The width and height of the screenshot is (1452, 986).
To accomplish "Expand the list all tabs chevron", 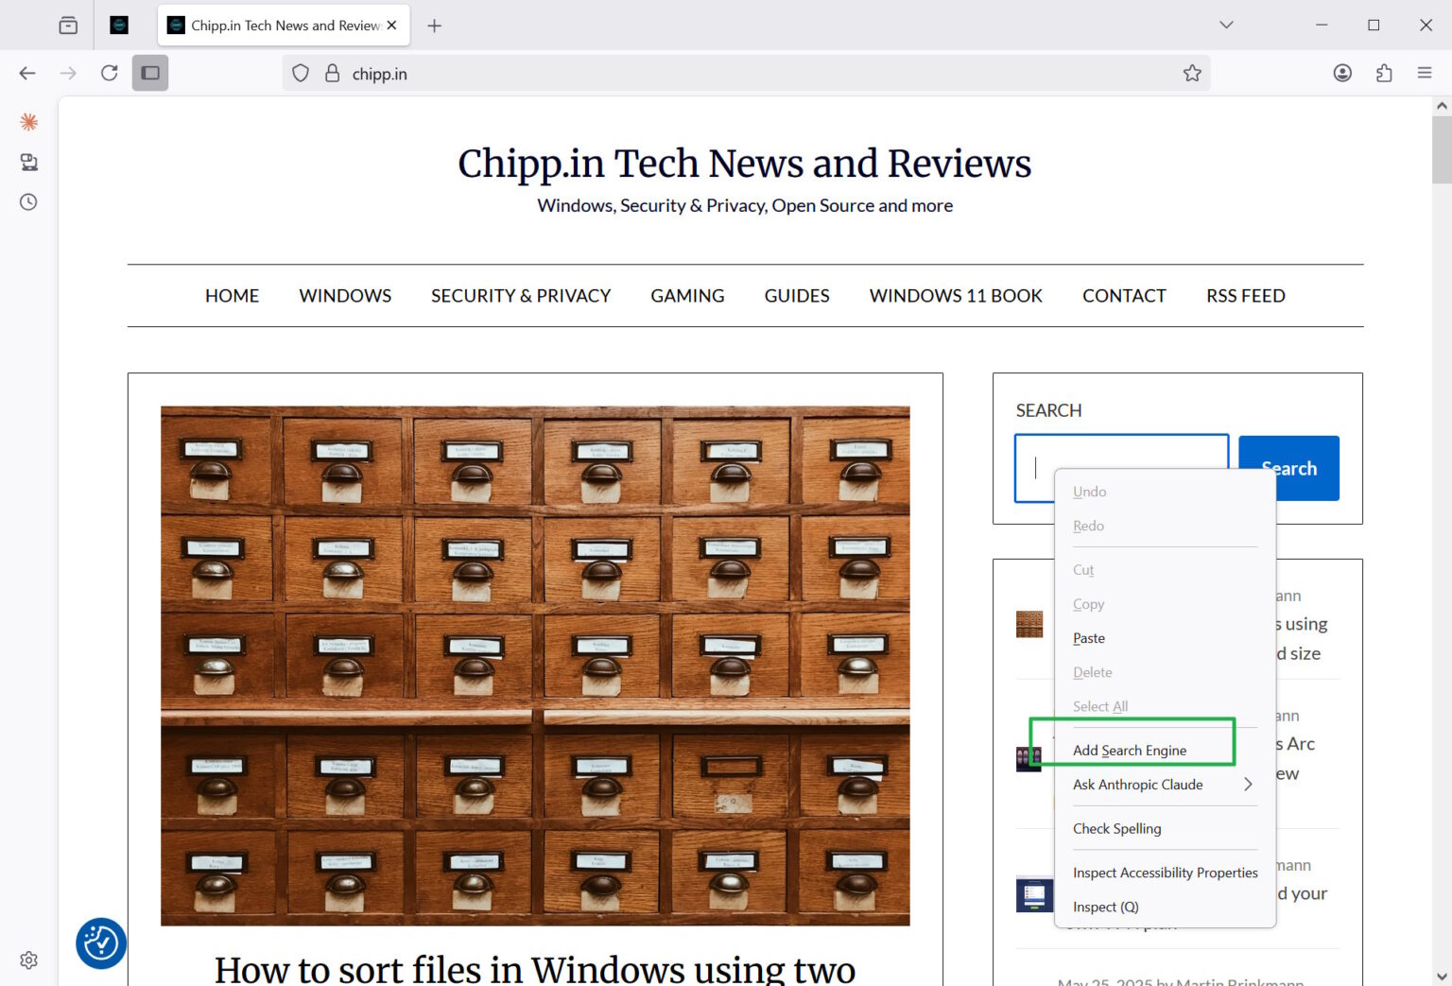I will [x=1226, y=26].
